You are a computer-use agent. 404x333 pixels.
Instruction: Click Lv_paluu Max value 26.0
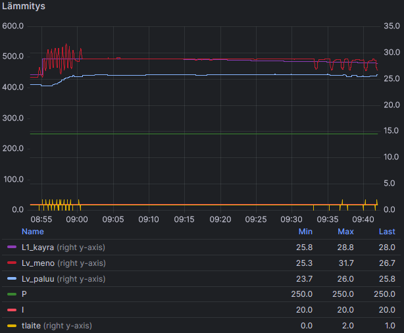(345, 279)
